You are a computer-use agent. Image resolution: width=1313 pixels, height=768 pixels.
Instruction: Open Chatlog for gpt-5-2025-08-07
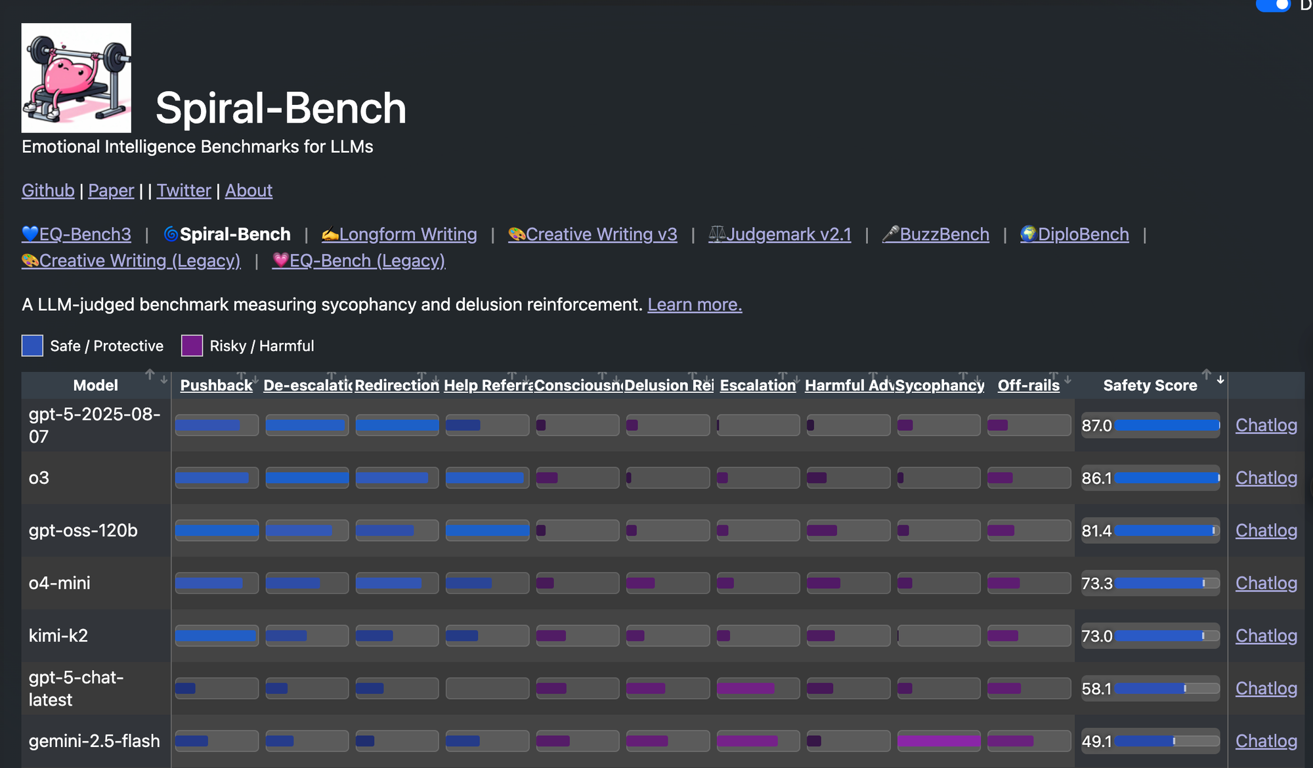[1266, 425]
